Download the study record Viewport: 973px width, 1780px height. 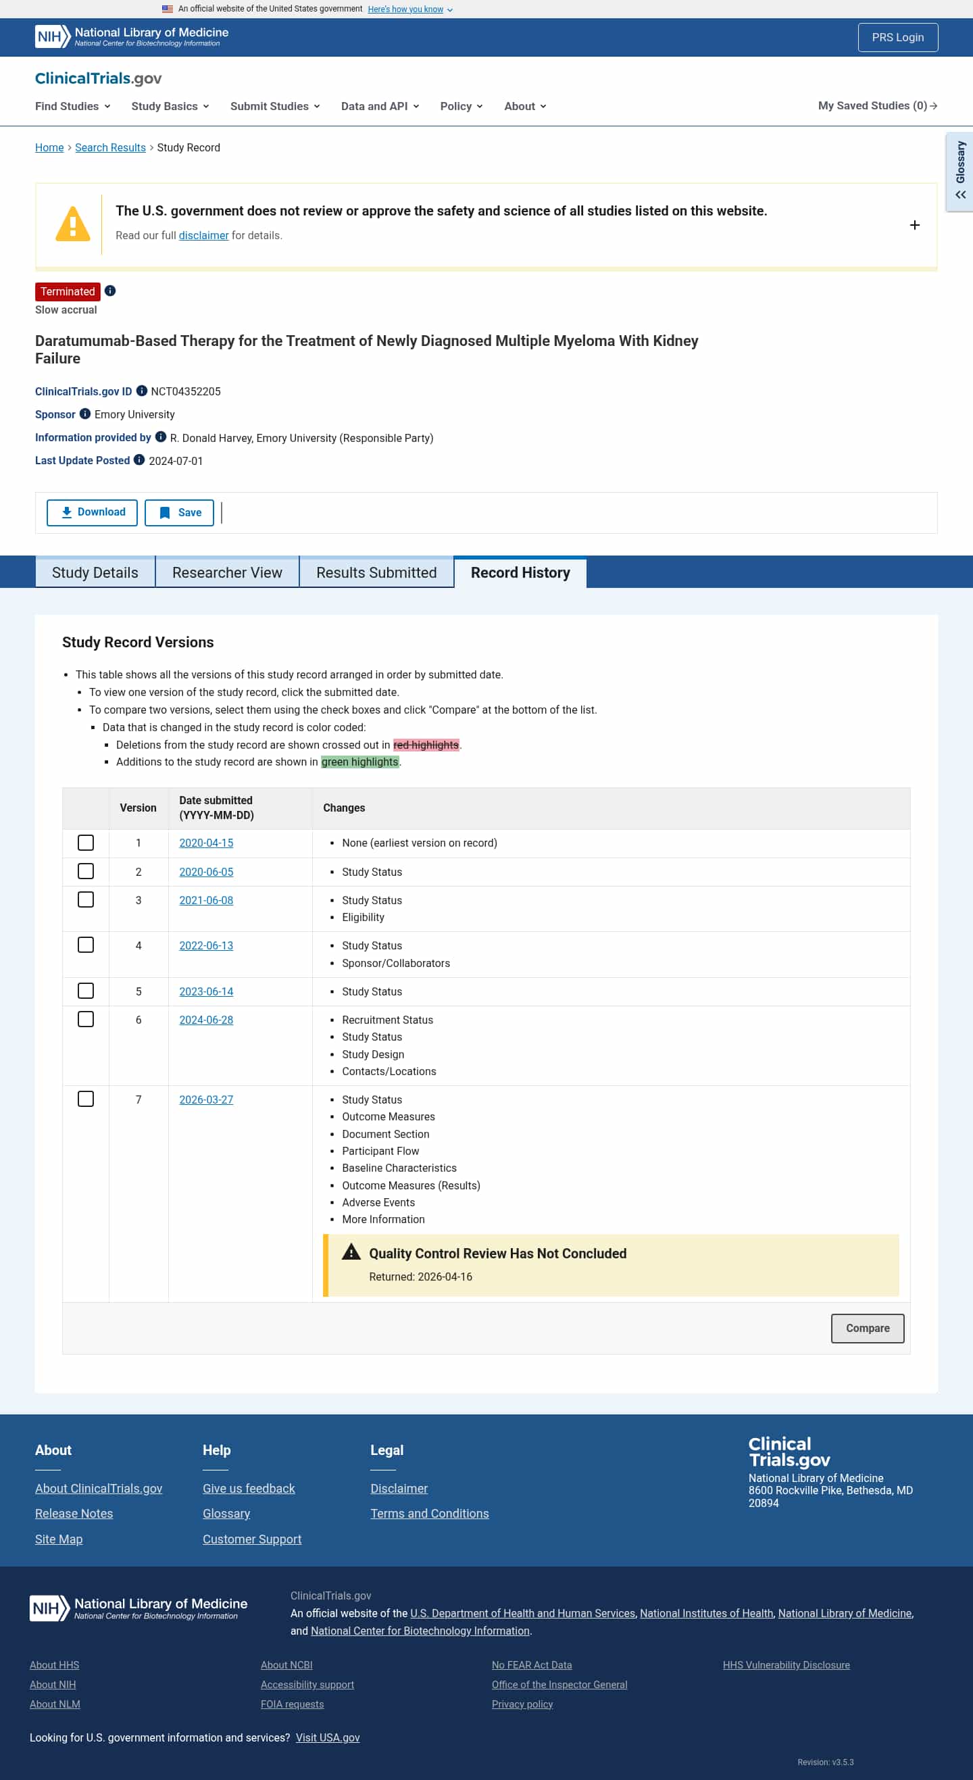tap(92, 512)
